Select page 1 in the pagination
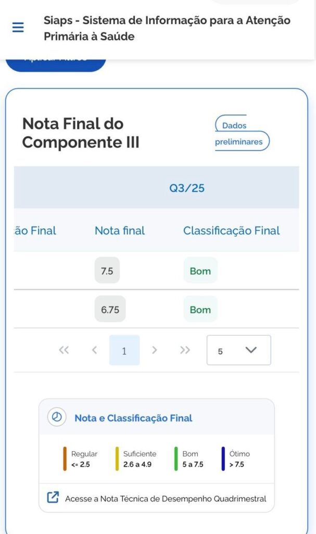The width and height of the screenshot is (316, 534). [124, 350]
